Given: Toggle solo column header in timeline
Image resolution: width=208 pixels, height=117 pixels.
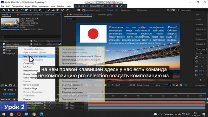Looking at the screenshot, I should coord(7,99).
